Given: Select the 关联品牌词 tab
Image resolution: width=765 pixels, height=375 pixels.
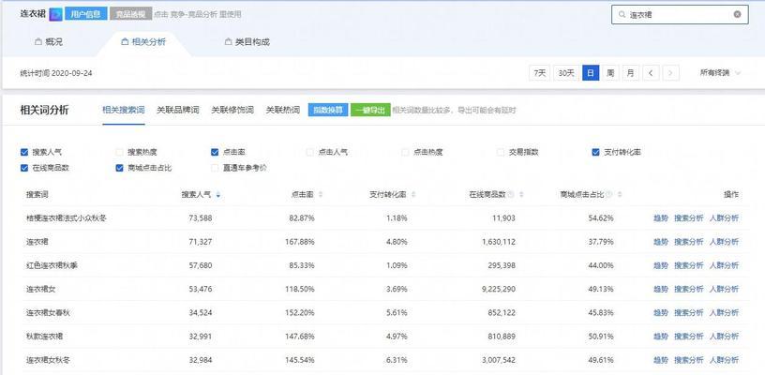Looking at the screenshot, I should click(x=178, y=111).
